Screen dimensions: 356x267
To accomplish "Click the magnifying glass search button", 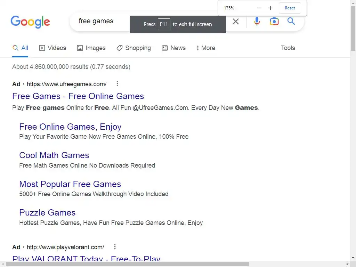I will (x=291, y=21).
